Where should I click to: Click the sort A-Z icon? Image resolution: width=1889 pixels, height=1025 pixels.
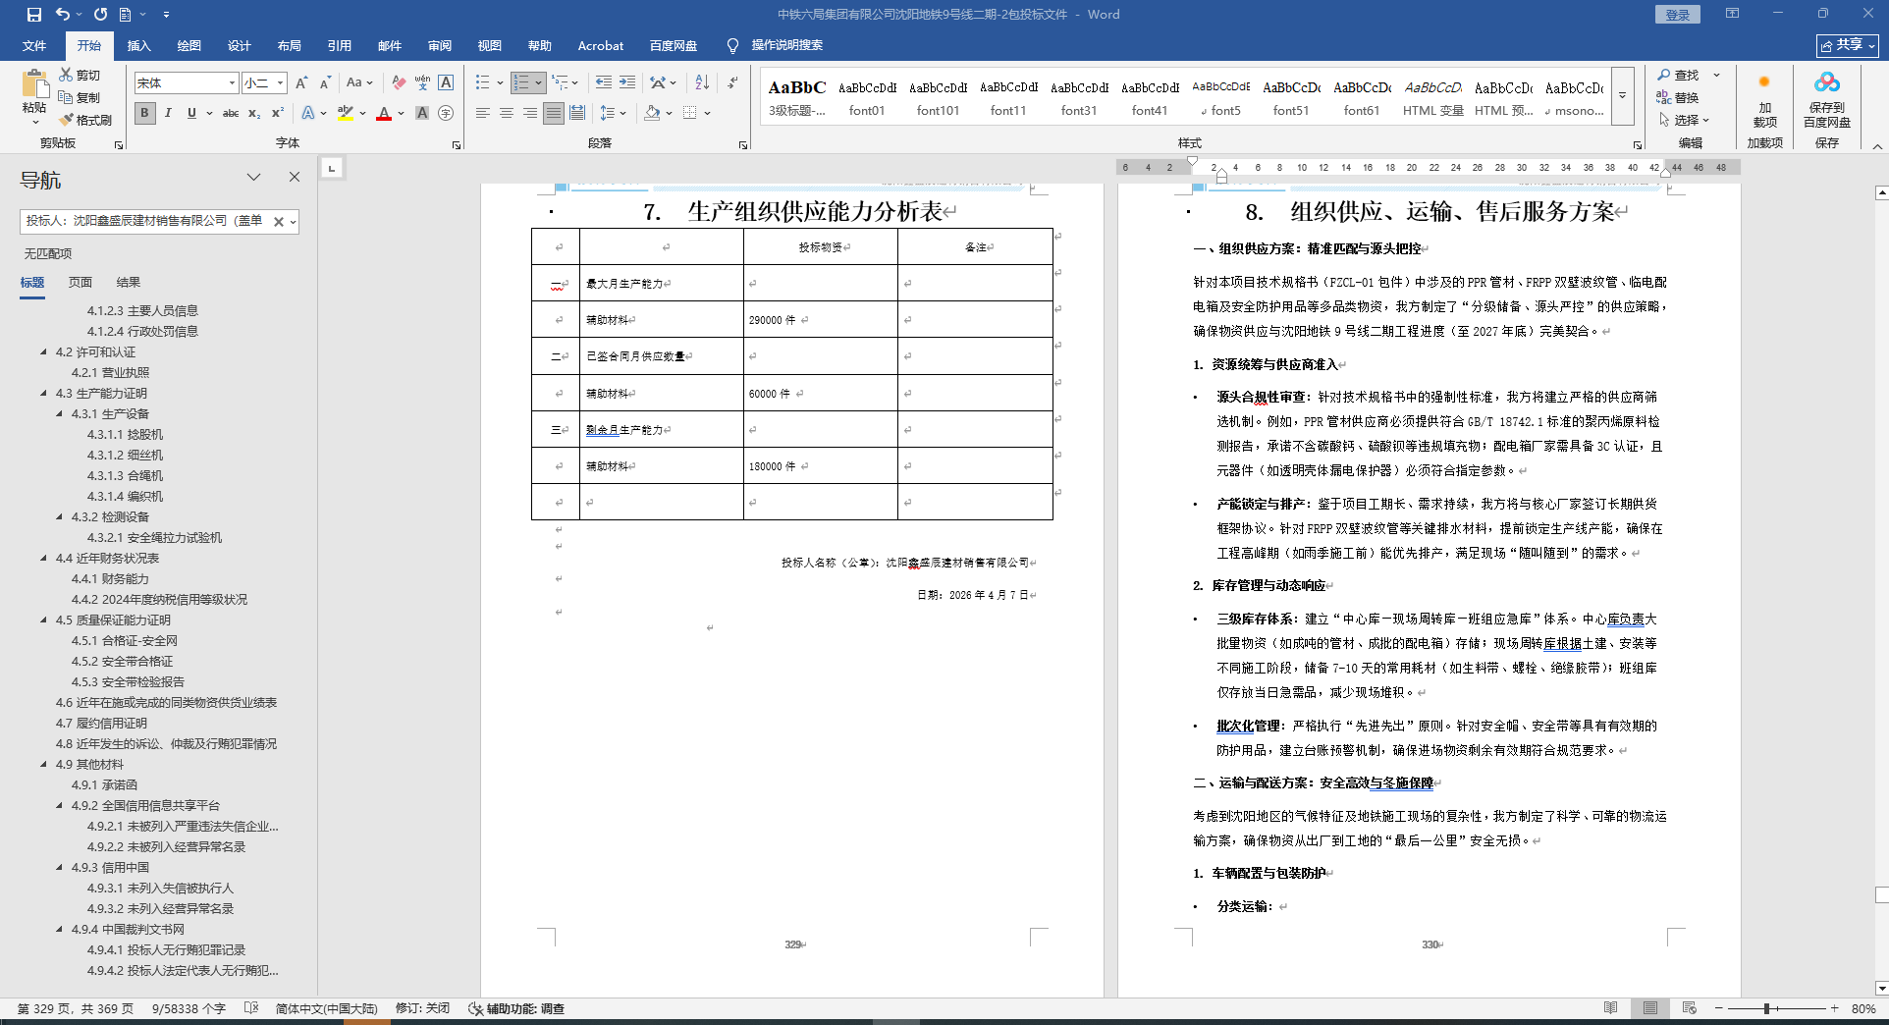(702, 82)
